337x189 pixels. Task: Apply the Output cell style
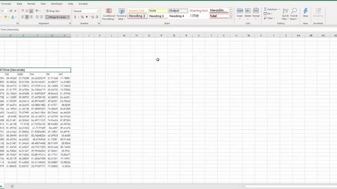tap(178, 10)
